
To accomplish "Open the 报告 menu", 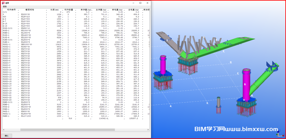I will pyautogui.click(x=5, y=7).
